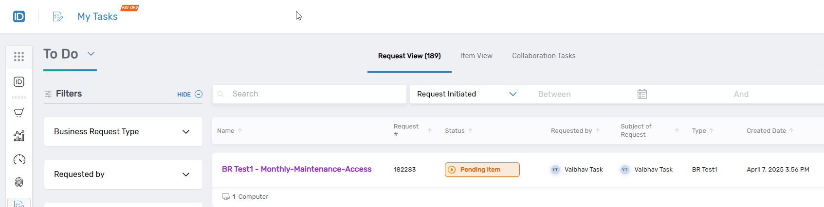This screenshot has width=824, height=207.
Task: Expand the Business Request Type filter
Action: point(123,132)
